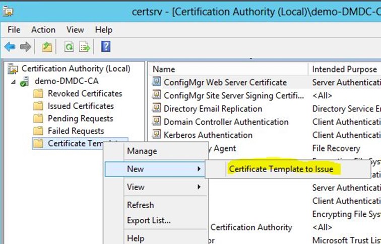Choose Refresh from the context menu
The width and height of the screenshot is (381, 244).
[x=141, y=205]
